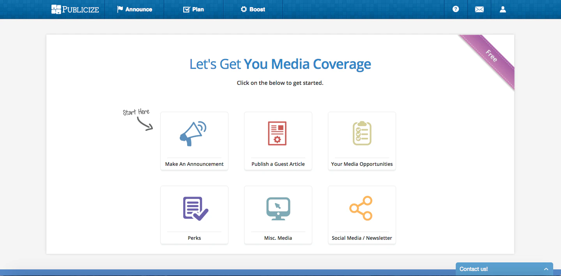
Task: Click the Social Media / Newsletter label
Action: coord(362,238)
